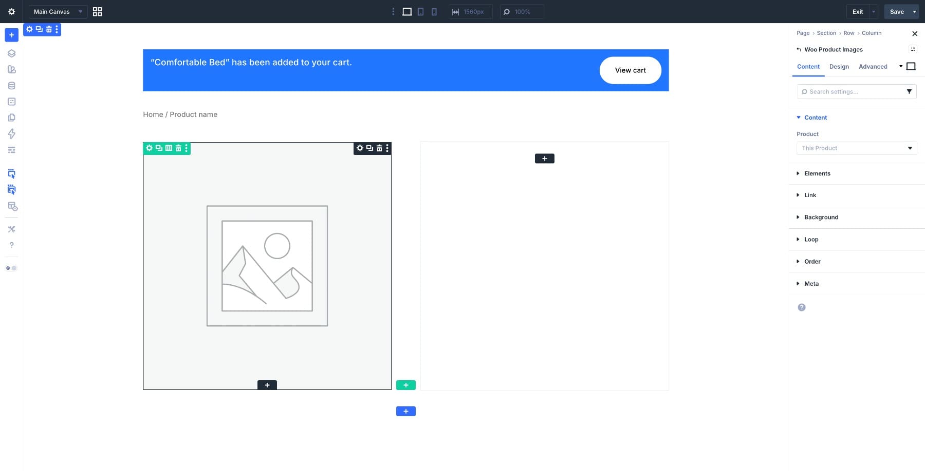This screenshot has width=925, height=471.
Task: Open the Main Canvas dropdown
Action: point(58,12)
